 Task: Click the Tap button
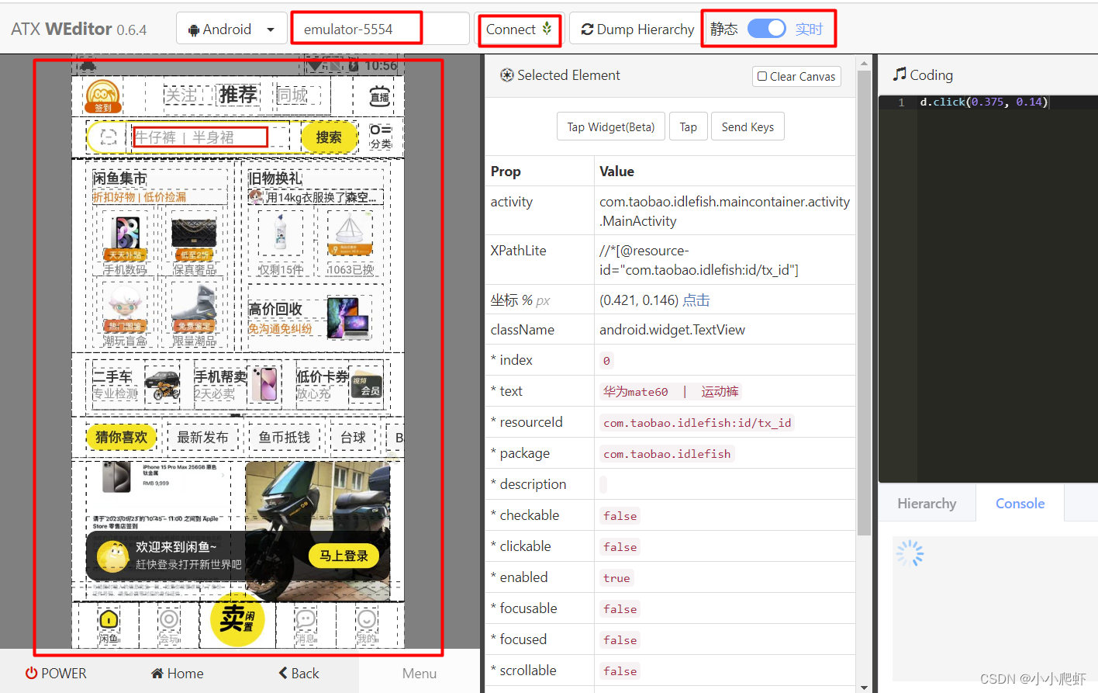(x=688, y=126)
